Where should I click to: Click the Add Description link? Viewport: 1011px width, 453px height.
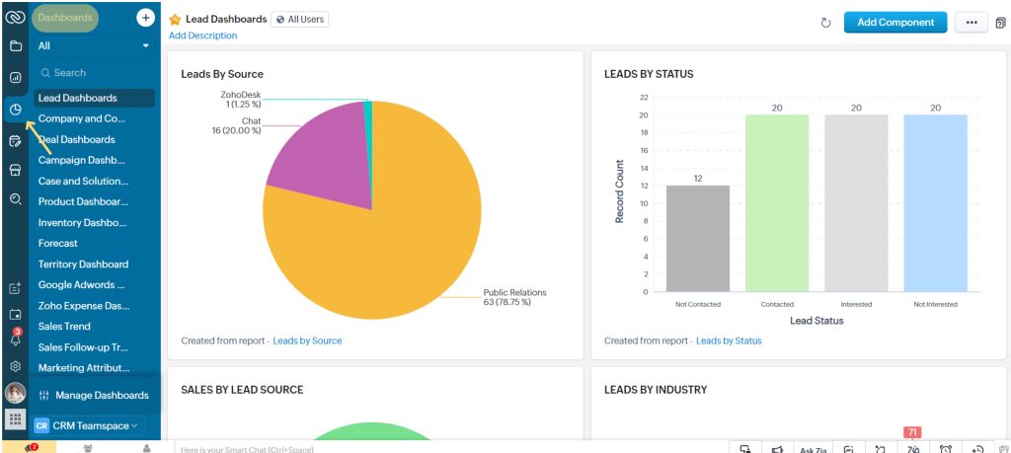pyautogui.click(x=203, y=36)
